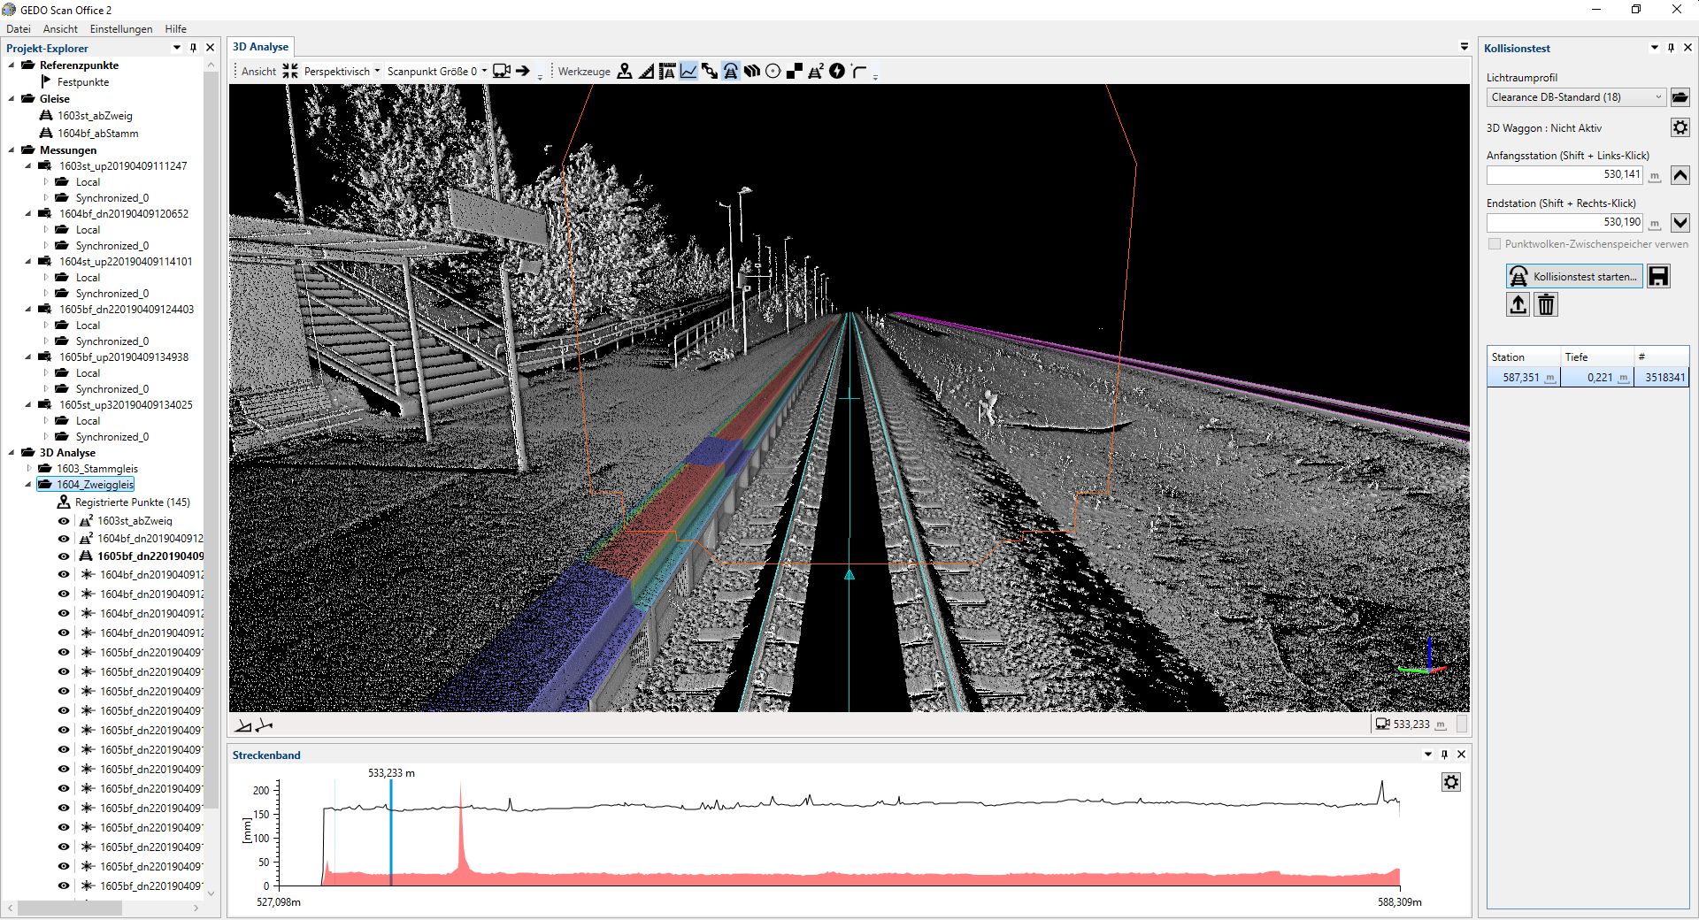Click the Anfangsstation value input field
1699x920 pixels.
click(1564, 175)
